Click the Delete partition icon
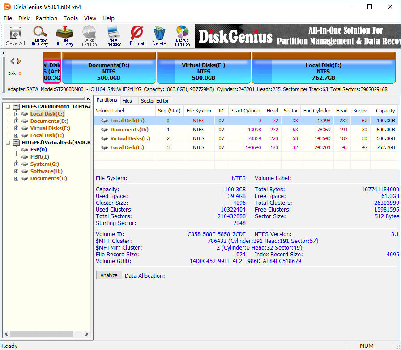This screenshot has width=401, height=350. [159, 35]
